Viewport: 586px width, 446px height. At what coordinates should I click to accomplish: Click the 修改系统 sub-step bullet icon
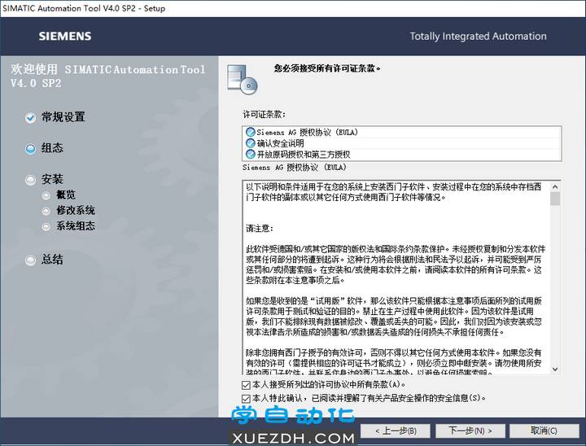coord(46,212)
